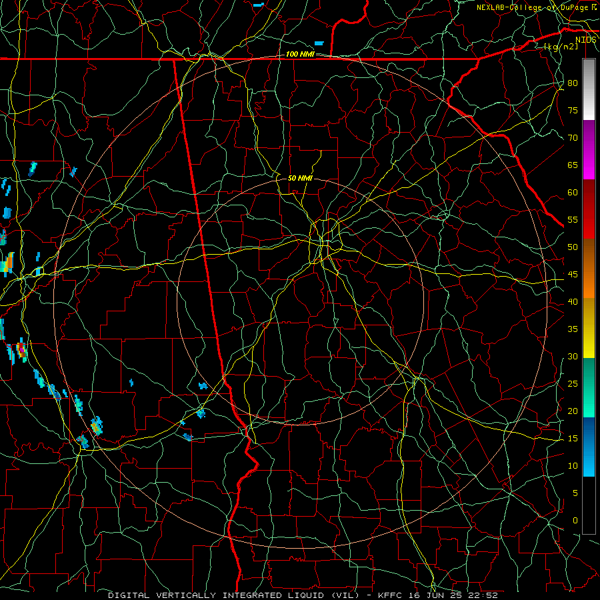Click the NIDS label above the scale
The width and height of the screenshot is (600, 600).
tap(585, 40)
